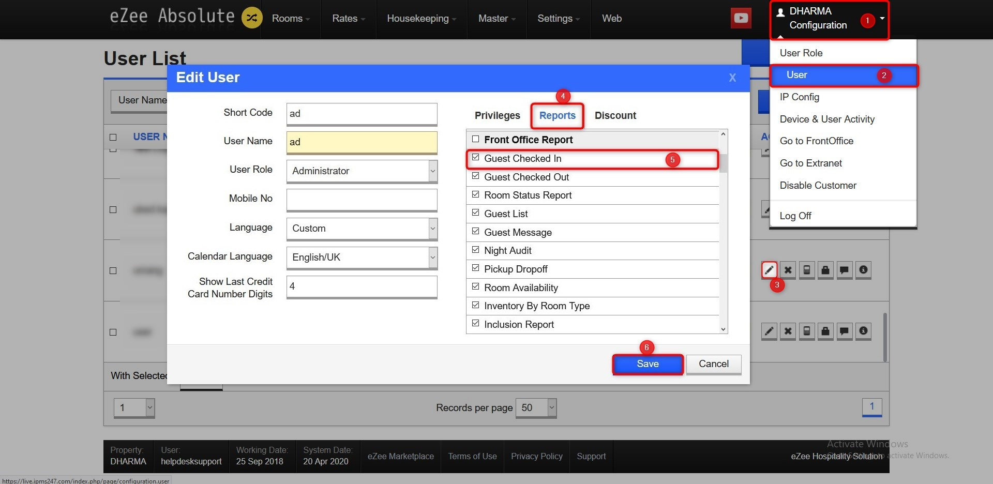The height and width of the screenshot is (484, 993).
Task: Expand the Rooms menu
Action: coord(291,19)
